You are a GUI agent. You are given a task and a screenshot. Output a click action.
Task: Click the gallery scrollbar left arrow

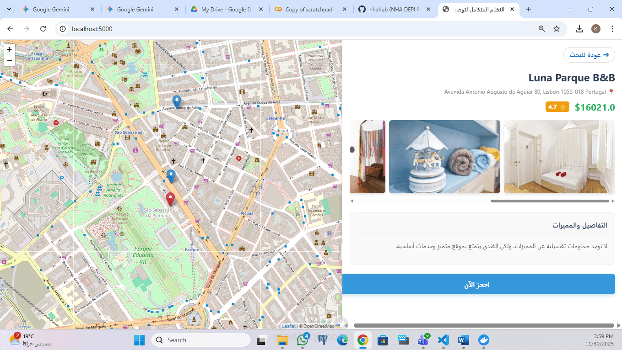click(x=352, y=201)
